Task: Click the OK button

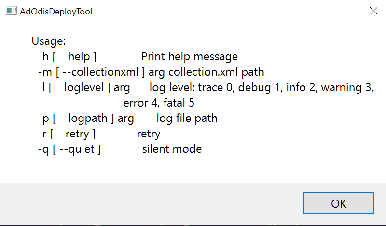Action: 339,203
